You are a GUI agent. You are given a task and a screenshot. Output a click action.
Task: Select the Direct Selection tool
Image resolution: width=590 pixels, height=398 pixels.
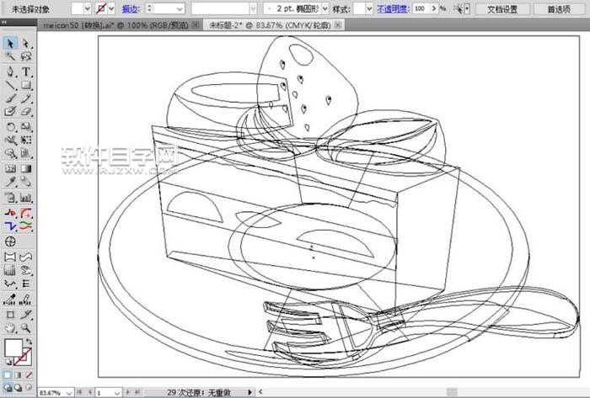[x=25, y=43]
